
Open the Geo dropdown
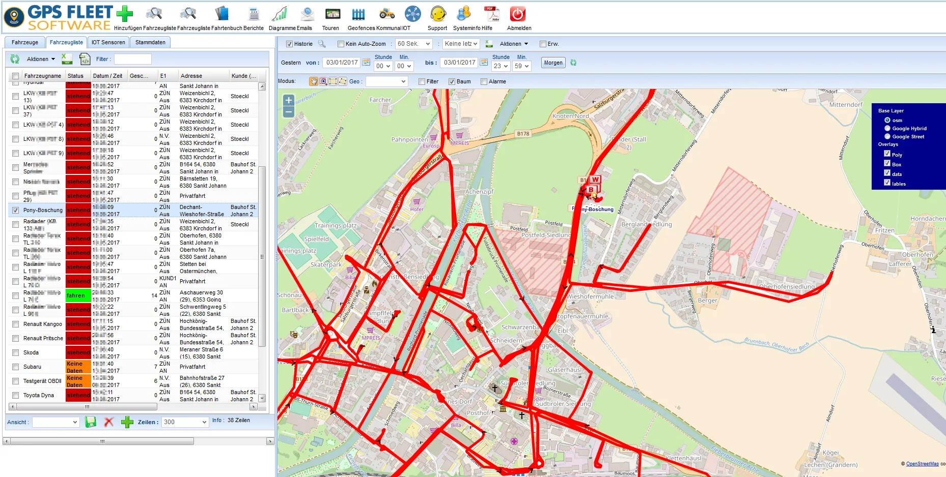point(386,81)
